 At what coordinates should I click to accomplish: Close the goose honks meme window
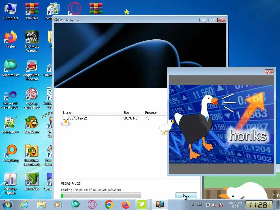269,72
